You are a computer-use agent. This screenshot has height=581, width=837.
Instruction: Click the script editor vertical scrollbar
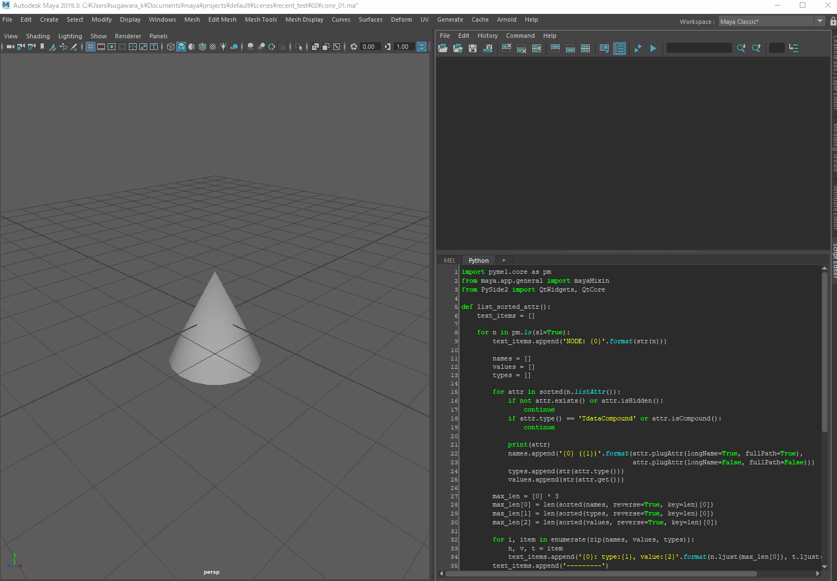point(824,353)
